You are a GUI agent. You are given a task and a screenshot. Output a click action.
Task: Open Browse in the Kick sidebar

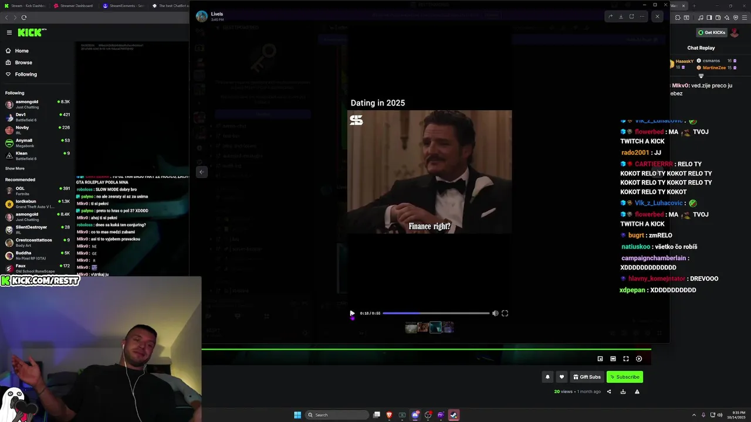click(23, 63)
